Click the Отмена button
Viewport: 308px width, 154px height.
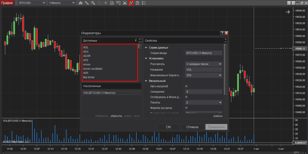(x=192, y=127)
